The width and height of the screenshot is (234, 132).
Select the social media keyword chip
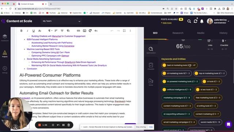click(x=210, y=122)
